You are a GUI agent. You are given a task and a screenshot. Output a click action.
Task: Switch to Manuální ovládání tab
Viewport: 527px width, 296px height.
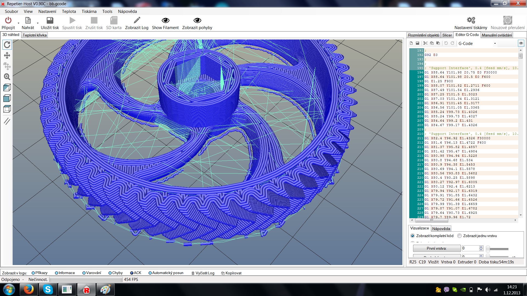click(x=497, y=35)
